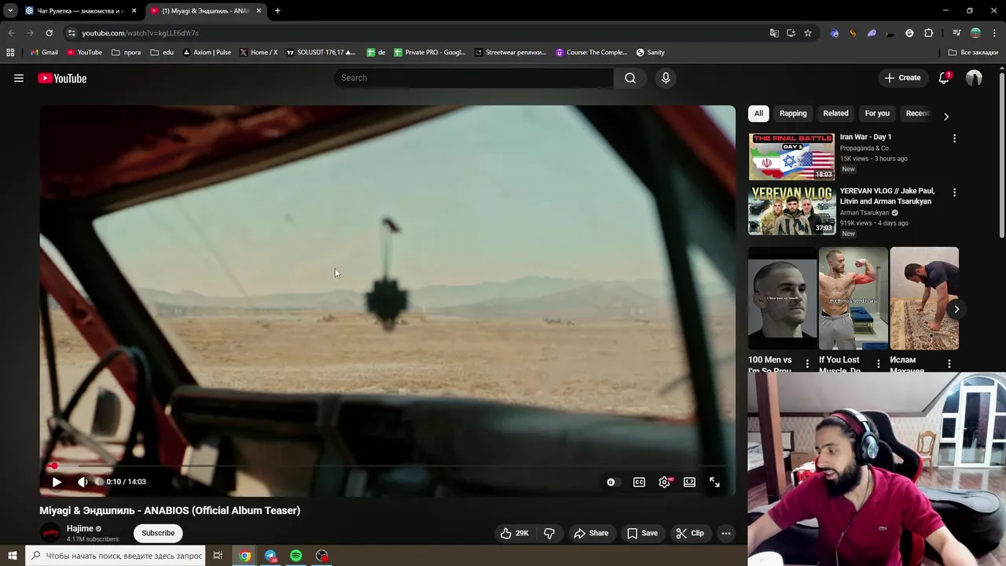Open the Iran War - Day 1 thumbnail
The width and height of the screenshot is (1006, 566).
(x=791, y=156)
